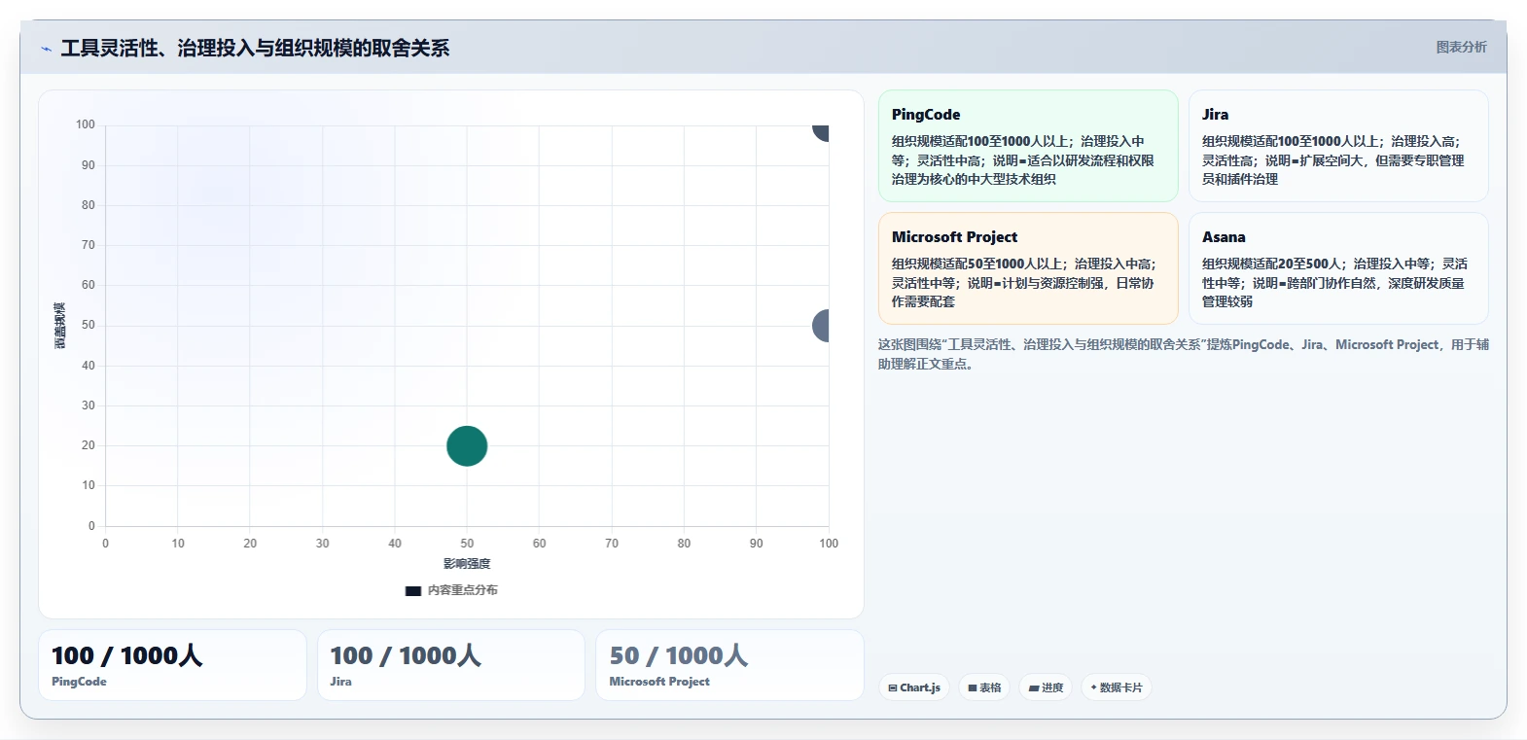Click the 50 / 1000人 stat value

coord(679,655)
